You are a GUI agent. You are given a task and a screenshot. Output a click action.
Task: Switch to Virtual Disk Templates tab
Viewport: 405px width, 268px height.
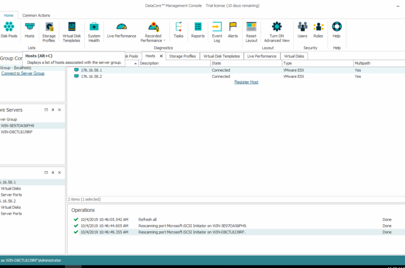click(222, 56)
